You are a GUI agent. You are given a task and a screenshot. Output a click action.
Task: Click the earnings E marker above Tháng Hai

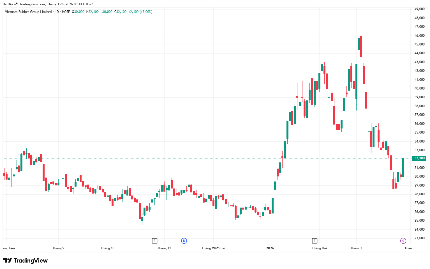[x=315, y=241]
